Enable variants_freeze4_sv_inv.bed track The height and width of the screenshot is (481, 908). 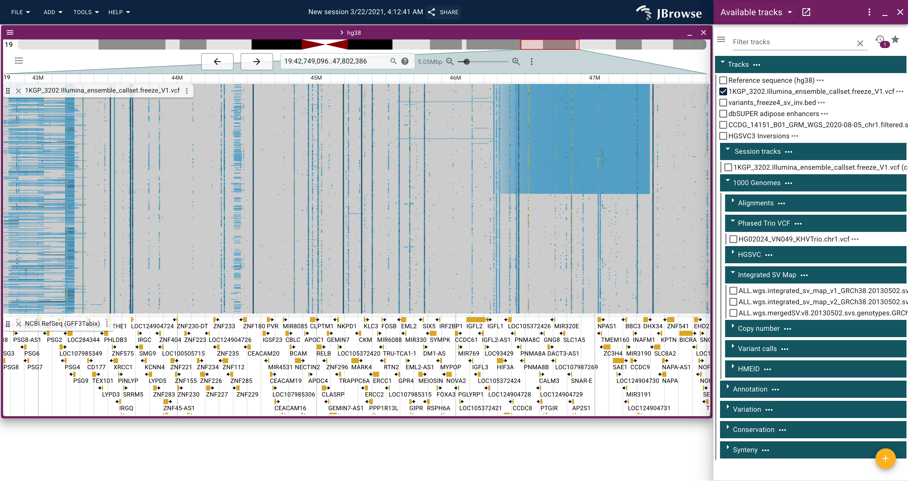pos(723,102)
